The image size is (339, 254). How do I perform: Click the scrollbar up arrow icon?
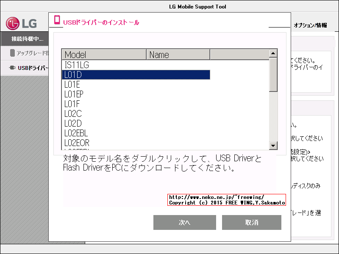coord(273,54)
